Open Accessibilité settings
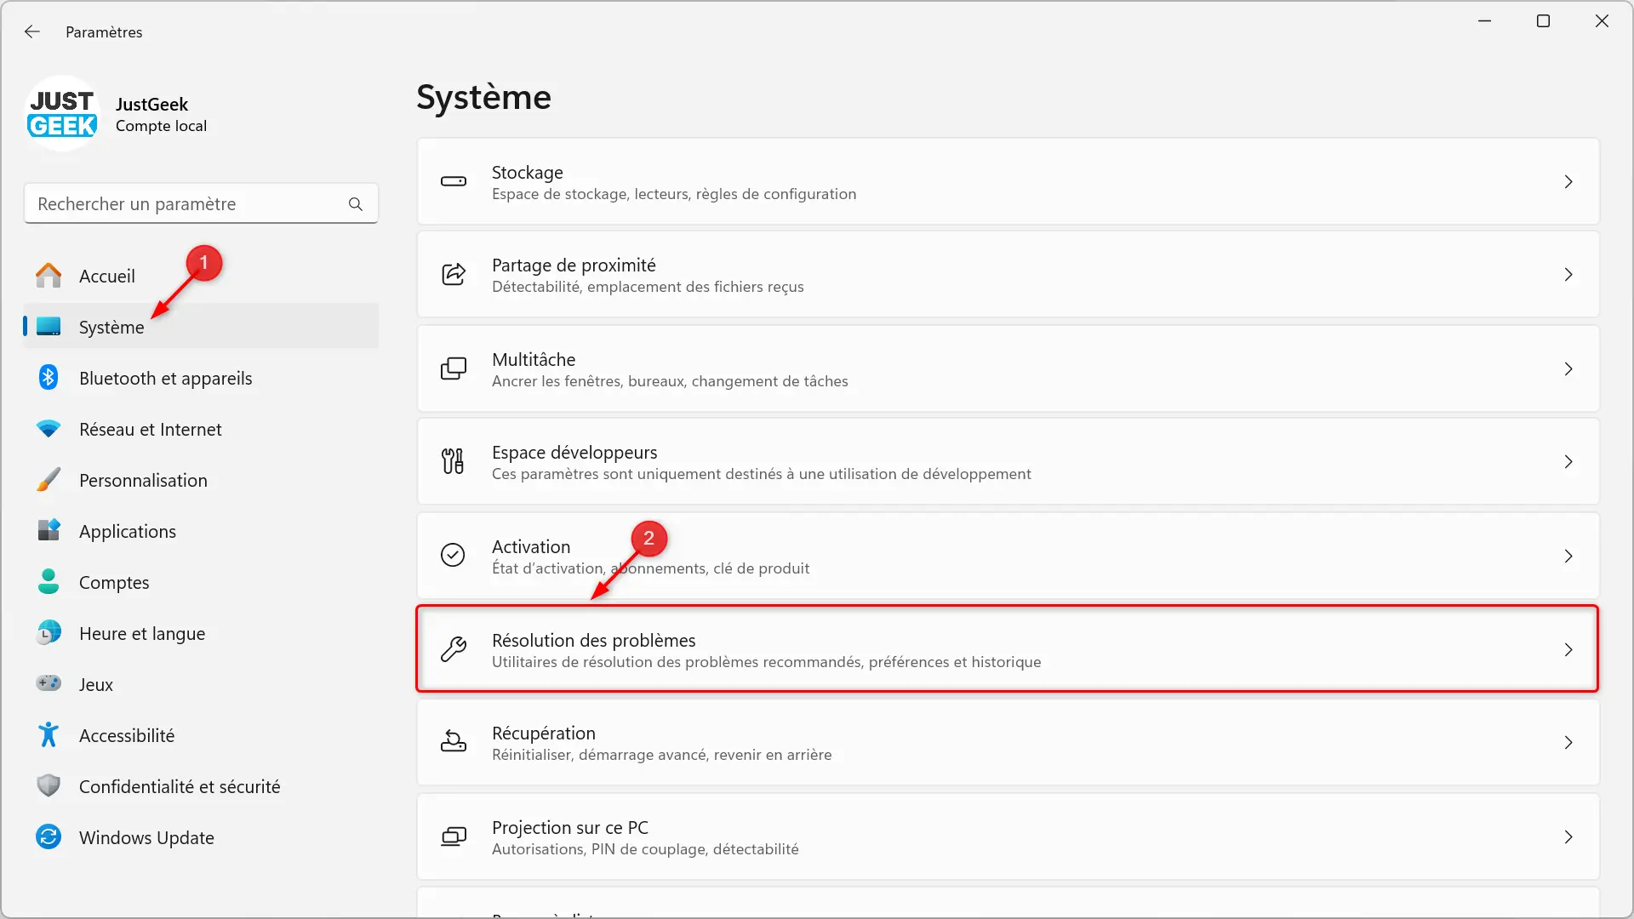 [x=201, y=735]
